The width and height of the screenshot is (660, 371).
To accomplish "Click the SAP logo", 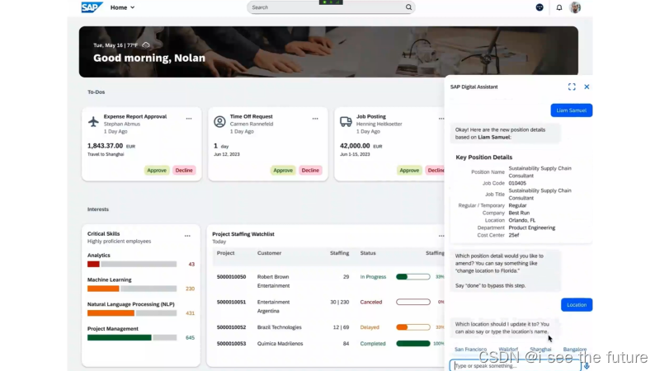I will point(92,7).
